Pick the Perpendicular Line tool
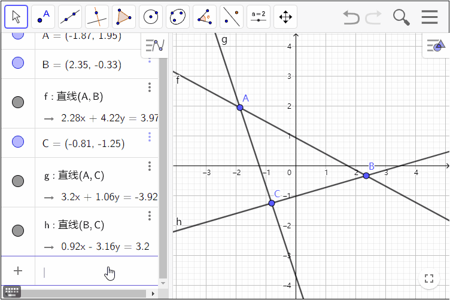The width and height of the screenshot is (450, 300). pos(97,17)
